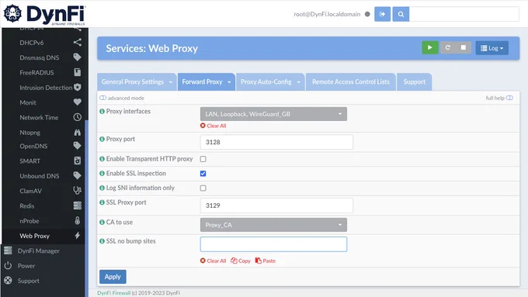The height and width of the screenshot is (297, 528).
Task: Clear All SSL no bump sites
Action: 214,261
